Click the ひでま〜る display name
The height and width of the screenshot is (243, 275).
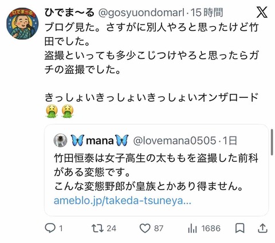click(x=69, y=13)
